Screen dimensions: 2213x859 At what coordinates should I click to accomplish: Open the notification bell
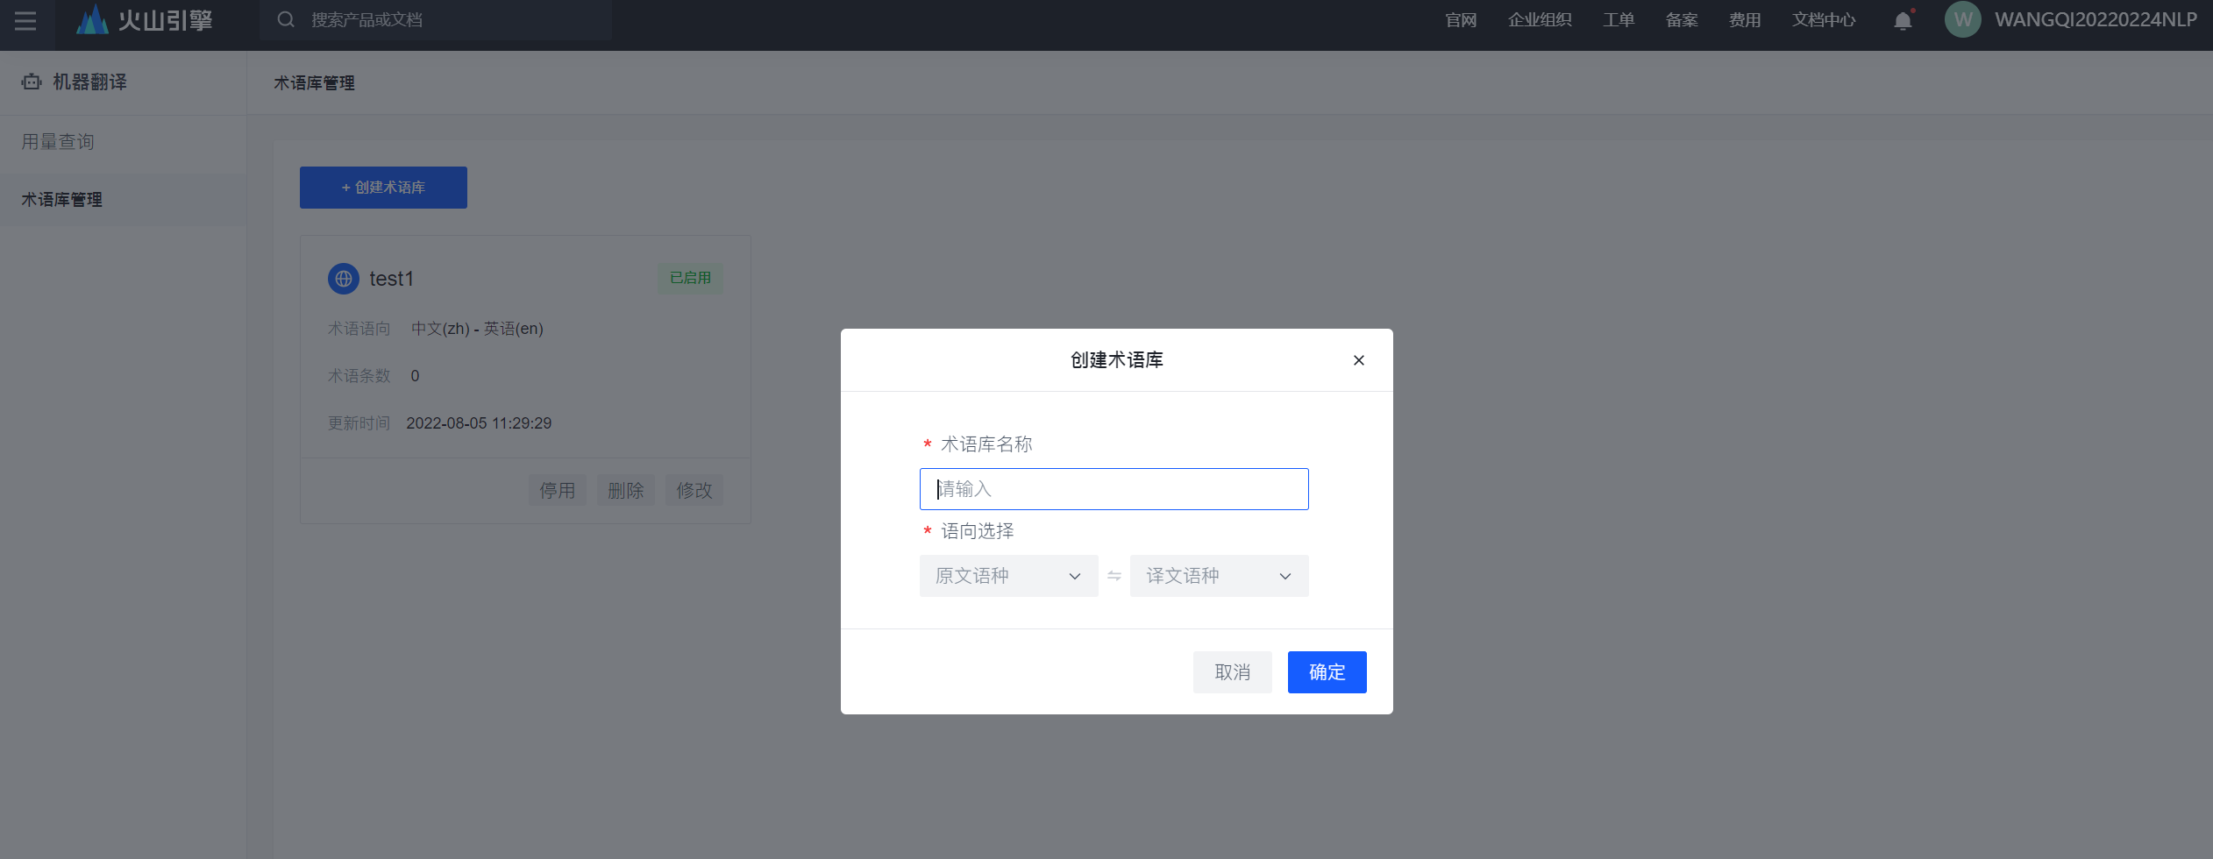[1903, 20]
